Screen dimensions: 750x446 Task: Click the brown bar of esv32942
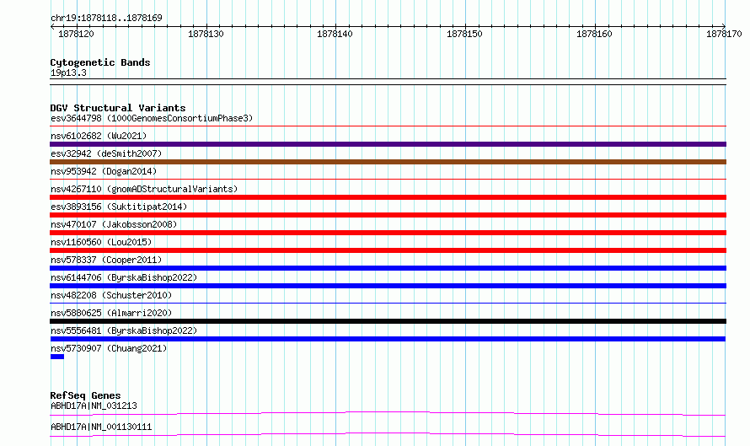[388, 162]
